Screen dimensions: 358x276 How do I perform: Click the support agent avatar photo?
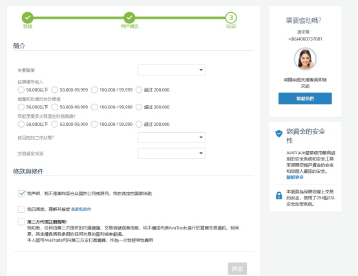click(305, 59)
